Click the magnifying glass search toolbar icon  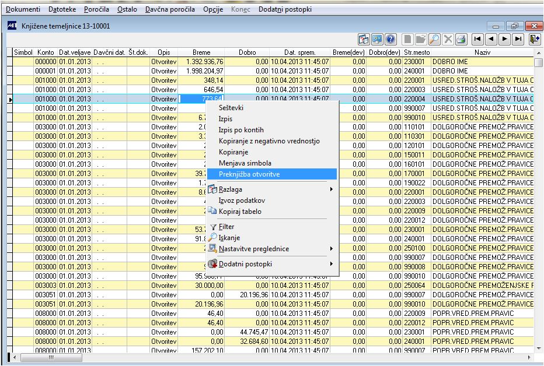click(x=434, y=39)
